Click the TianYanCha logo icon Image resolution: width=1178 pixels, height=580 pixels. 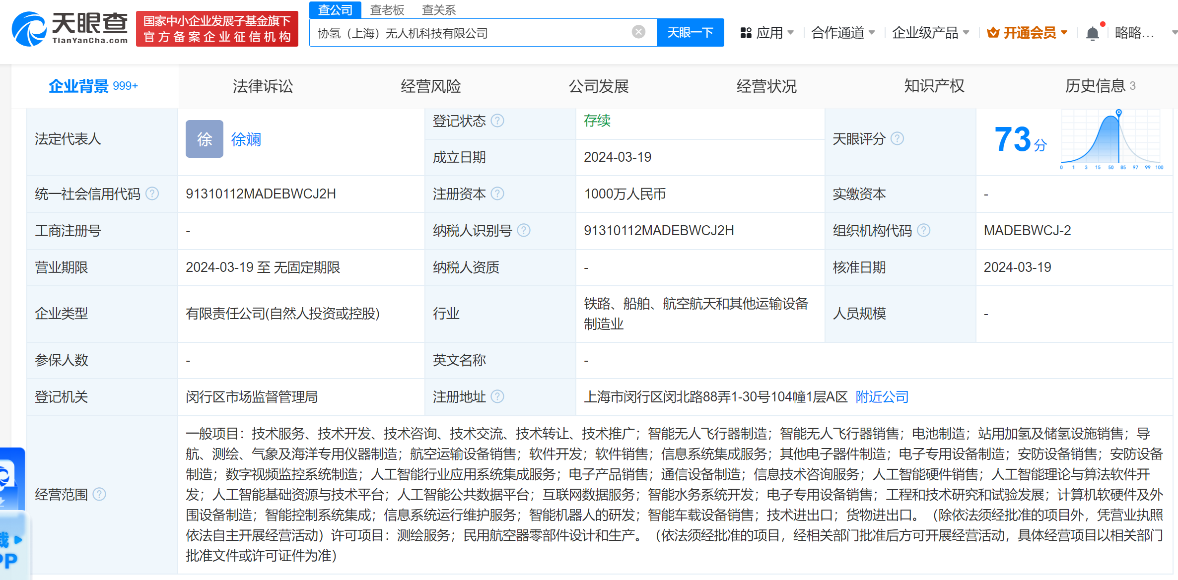[29, 29]
